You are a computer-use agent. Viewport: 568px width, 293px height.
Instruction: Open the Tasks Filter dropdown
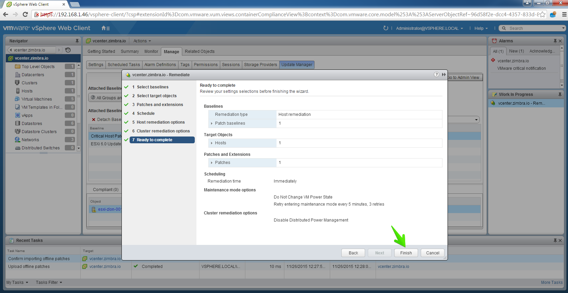tap(49, 282)
